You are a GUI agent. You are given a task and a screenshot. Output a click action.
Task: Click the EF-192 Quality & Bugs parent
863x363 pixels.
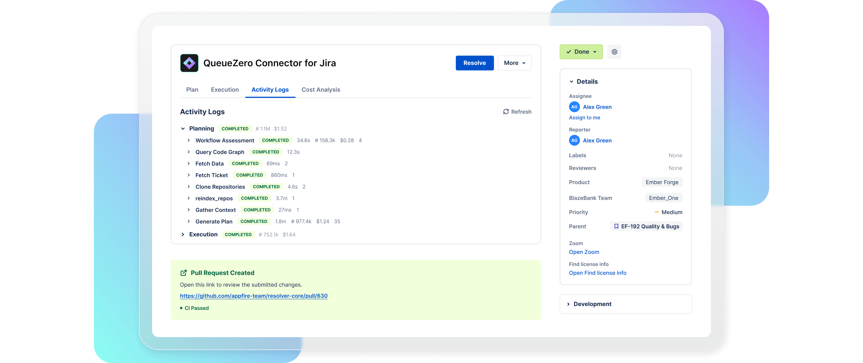pyautogui.click(x=646, y=226)
